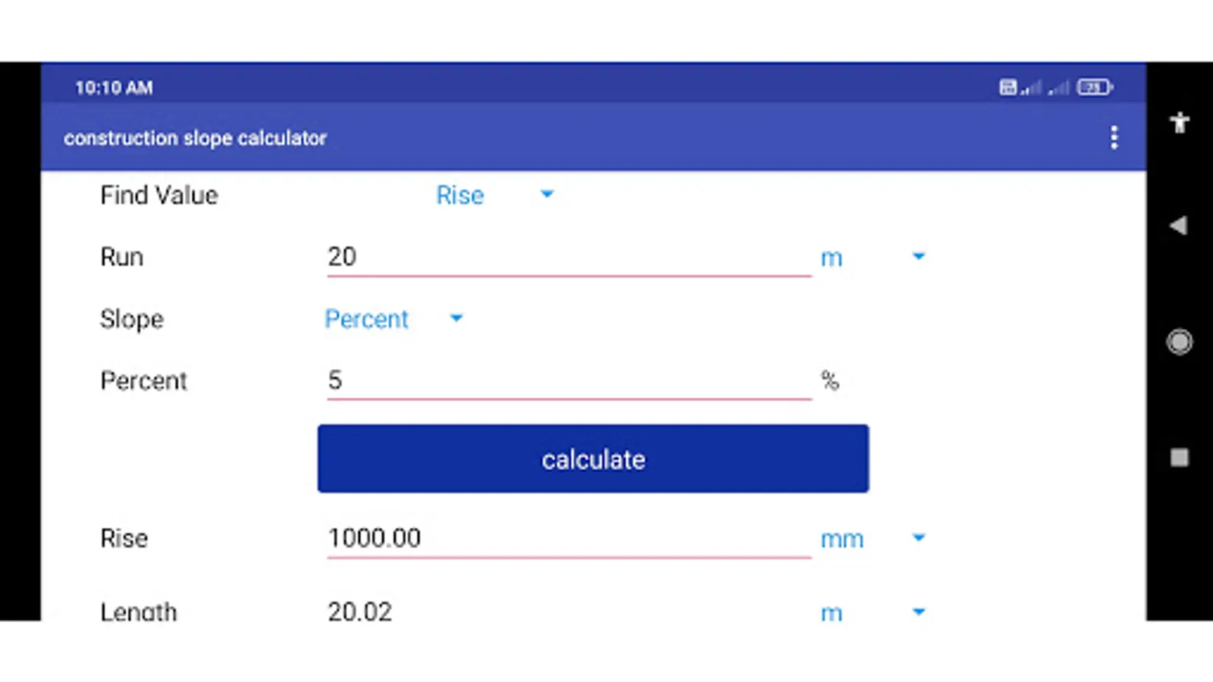
Task: Select the Rise result field showing 1000.00
Action: (569, 538)
